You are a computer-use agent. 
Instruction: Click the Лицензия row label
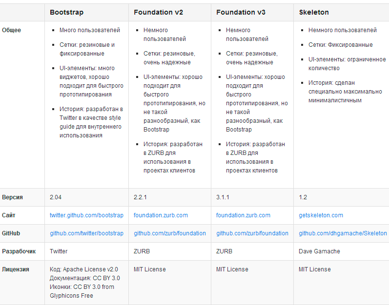[x=16, y=269]
